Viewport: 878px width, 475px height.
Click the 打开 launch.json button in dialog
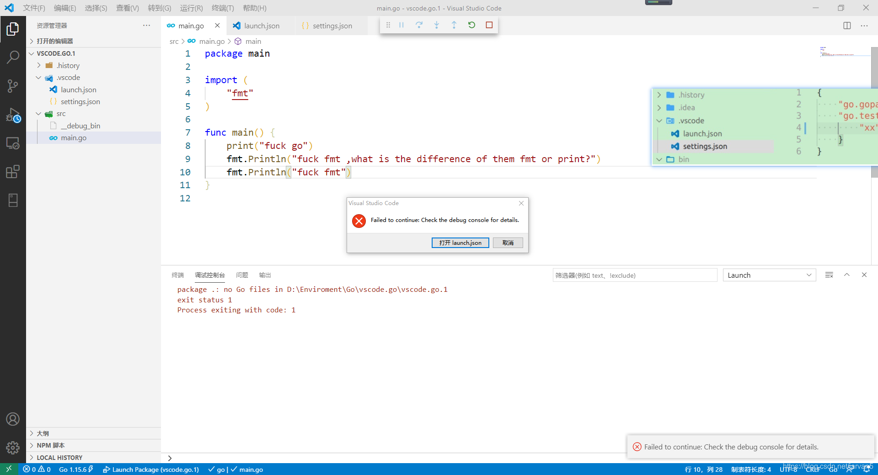[x=460, y=243]
